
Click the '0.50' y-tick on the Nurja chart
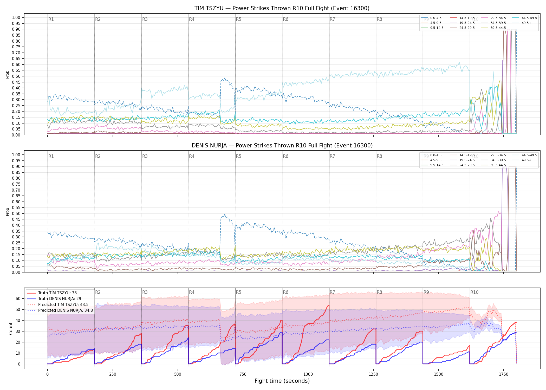click(16, 213)
